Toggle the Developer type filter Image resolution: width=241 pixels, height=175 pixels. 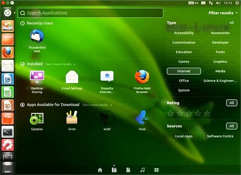220,42
